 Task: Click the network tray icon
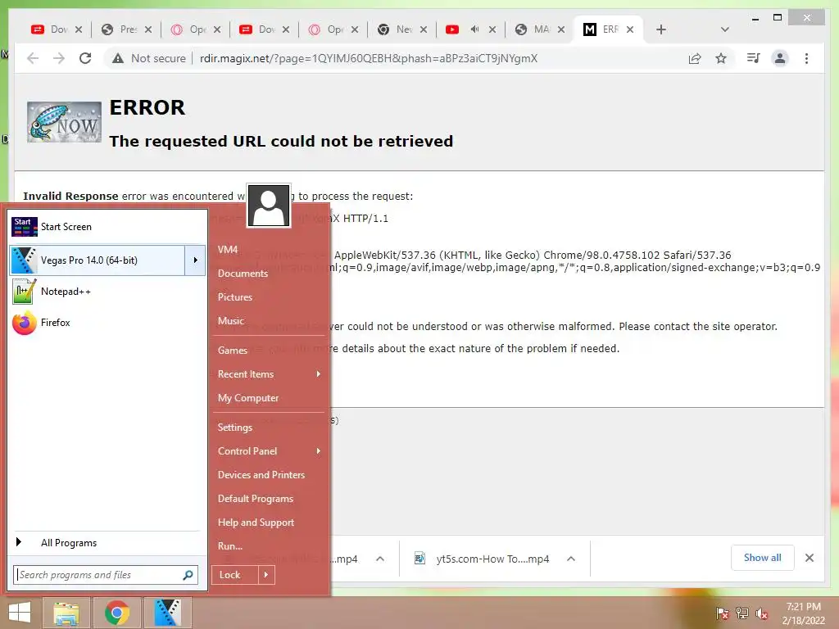tap(742, 613)
